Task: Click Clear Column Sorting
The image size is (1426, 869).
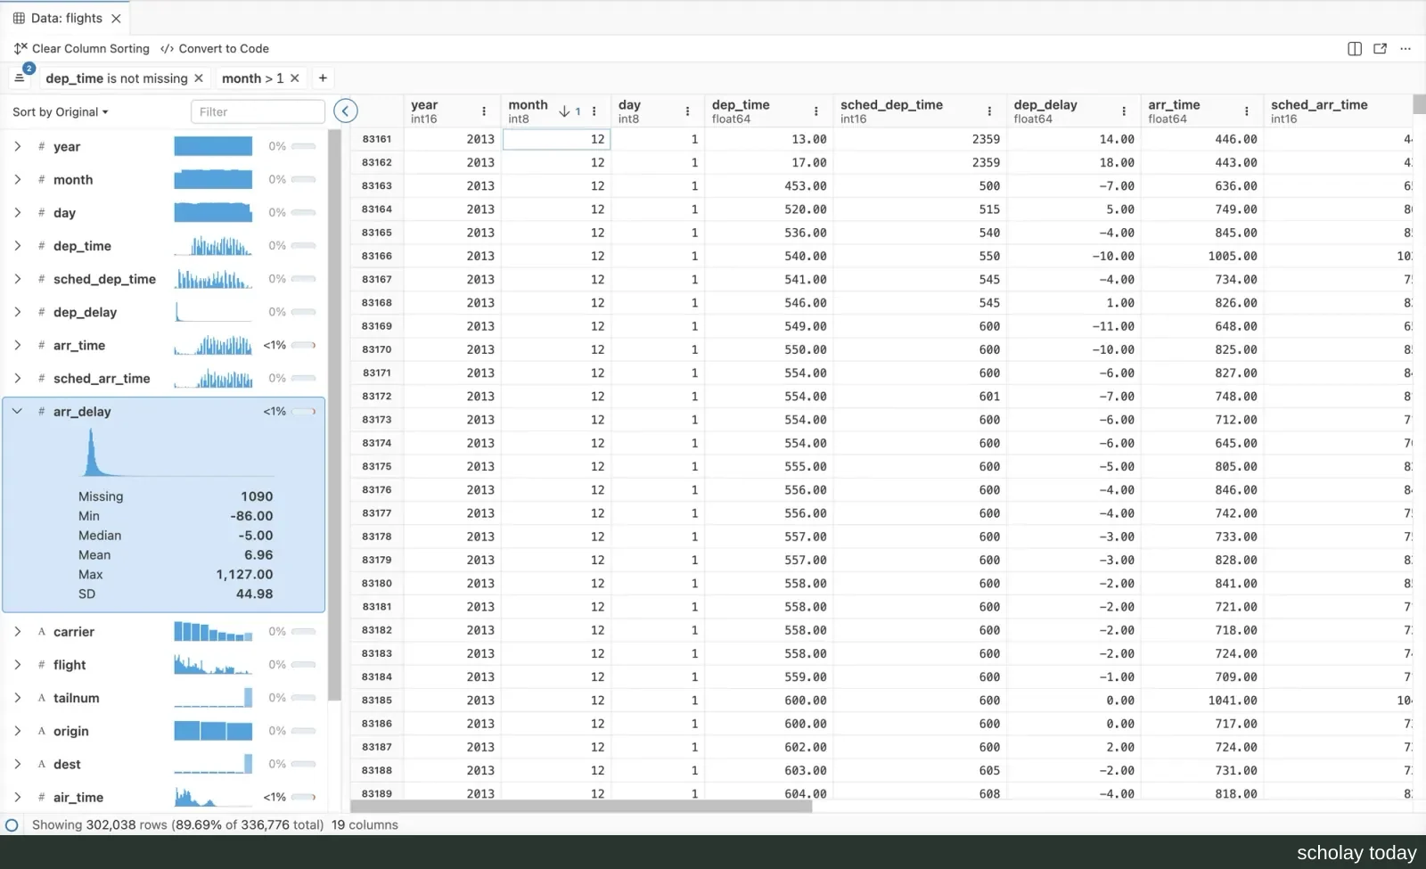Action: pos(81,49)
